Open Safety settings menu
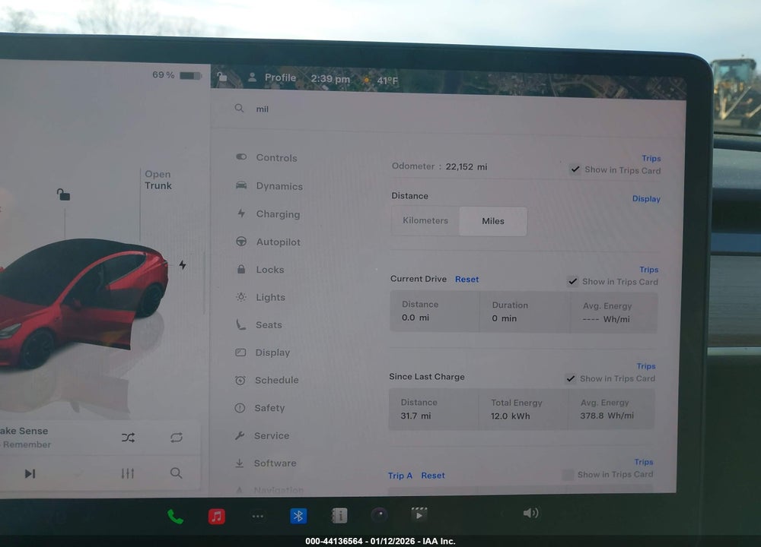This screenshot has width=761, height=547. (260, 408)
